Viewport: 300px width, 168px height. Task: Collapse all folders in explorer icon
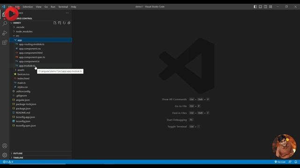69,23
